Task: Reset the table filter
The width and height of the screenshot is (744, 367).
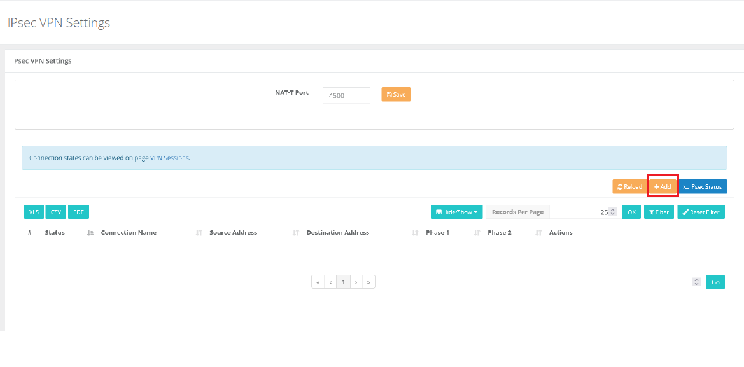Action: (x=701, y=212)
